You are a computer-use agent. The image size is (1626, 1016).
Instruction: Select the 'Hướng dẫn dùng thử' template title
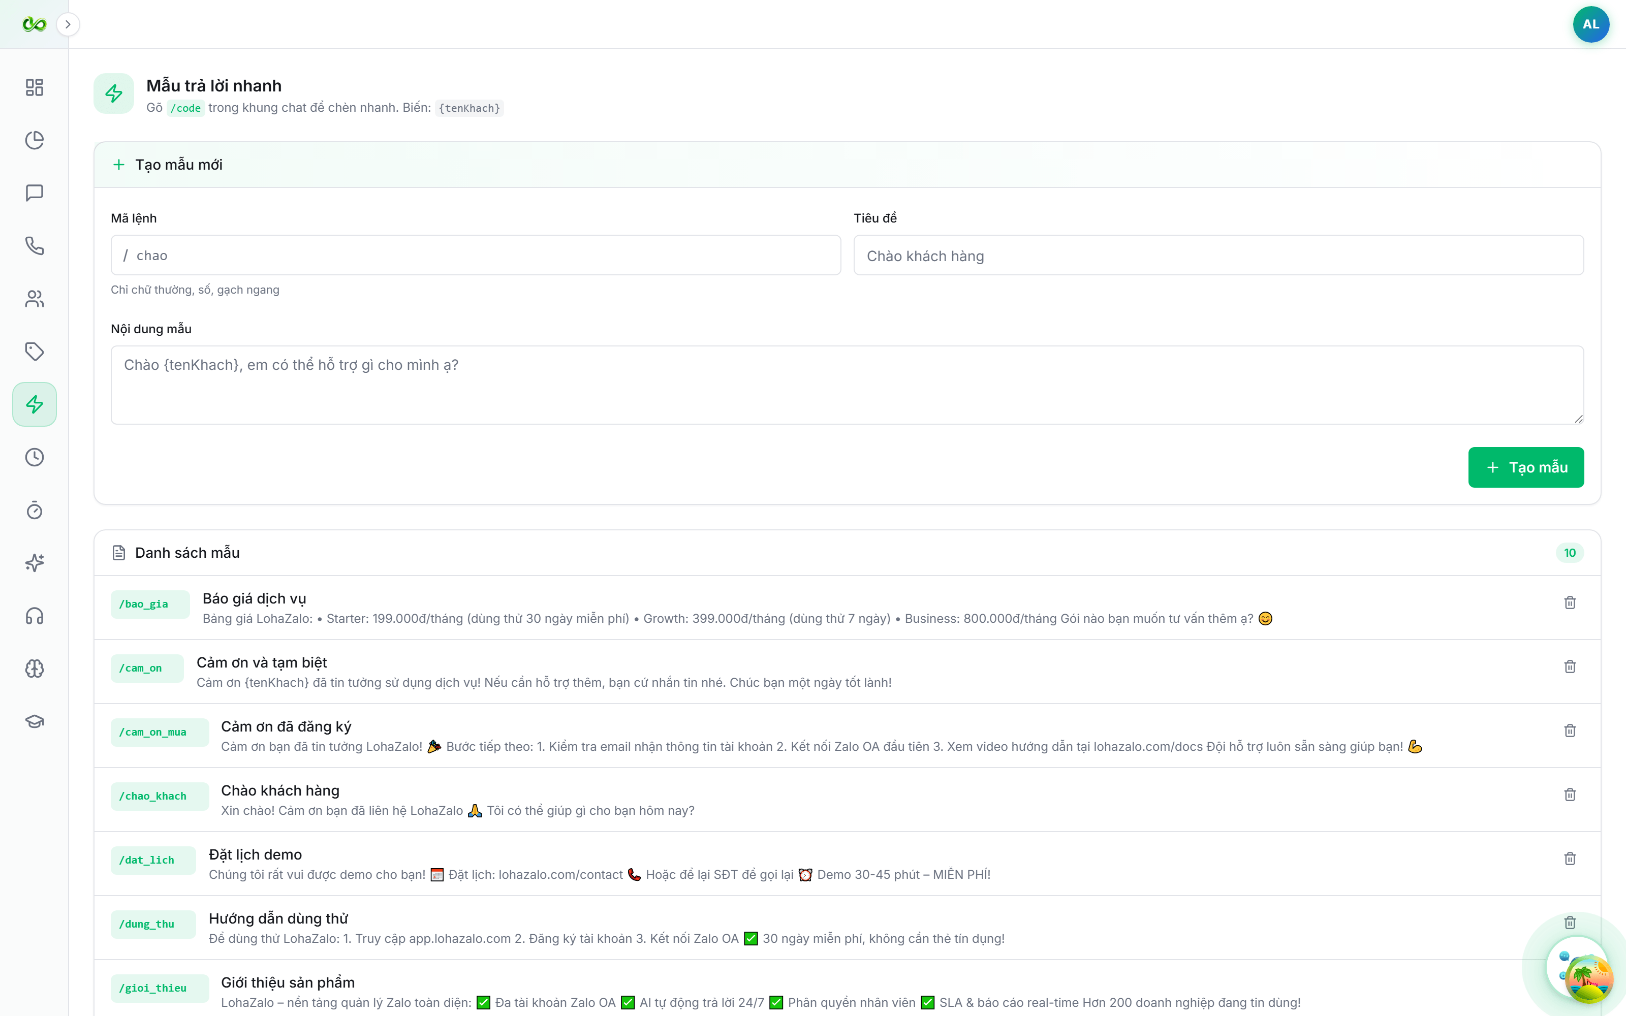pos(278,918)
